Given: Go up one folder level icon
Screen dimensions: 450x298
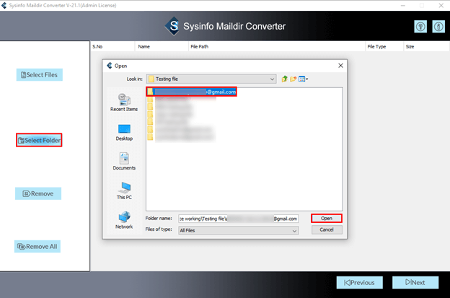Looking at the screenshot, I should tap(284, 79).
